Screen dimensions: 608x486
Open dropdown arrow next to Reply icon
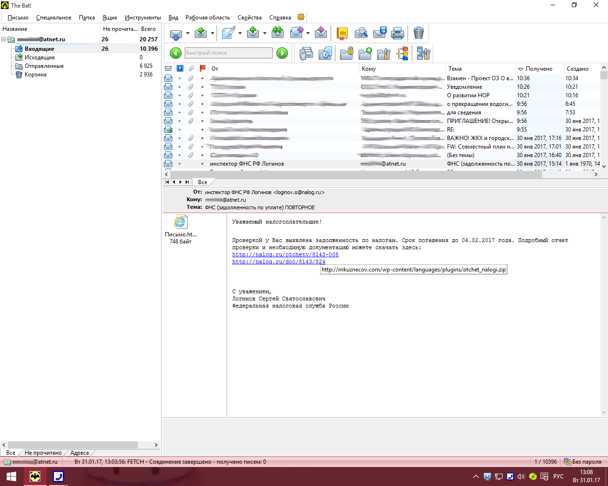[265, 33]
